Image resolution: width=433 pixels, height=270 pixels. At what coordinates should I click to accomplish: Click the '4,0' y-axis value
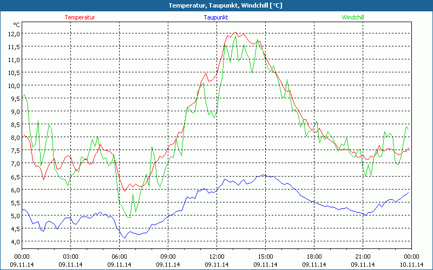16,241
